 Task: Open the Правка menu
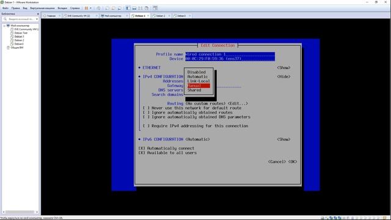coord(15,8)
